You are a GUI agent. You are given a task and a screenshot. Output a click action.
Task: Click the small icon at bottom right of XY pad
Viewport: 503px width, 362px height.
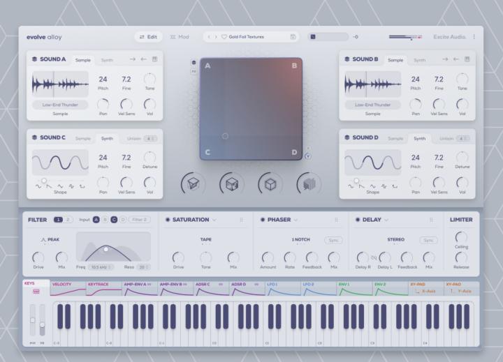tap(307, 156)
